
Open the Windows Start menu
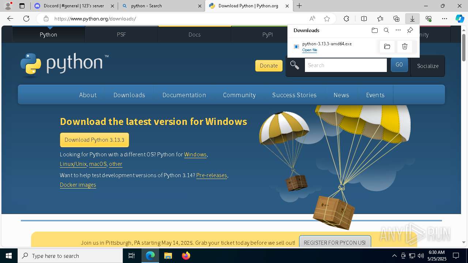[x=9, y=256]
